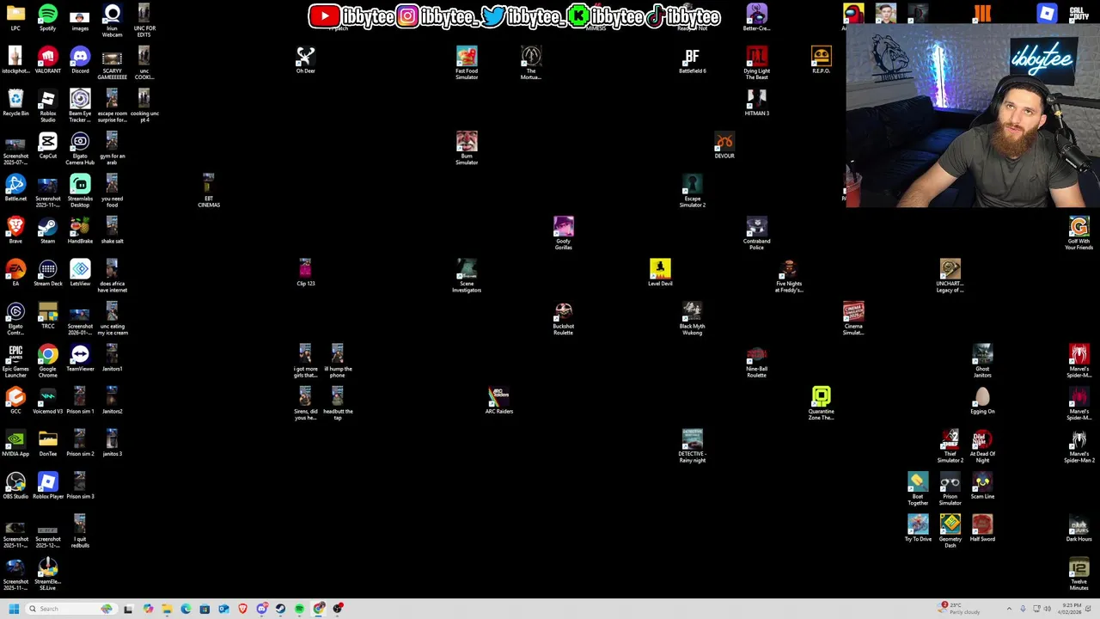1100x619 pixels.
Task: Launch Google Chrome from the desktop
Action: [47, 361]
